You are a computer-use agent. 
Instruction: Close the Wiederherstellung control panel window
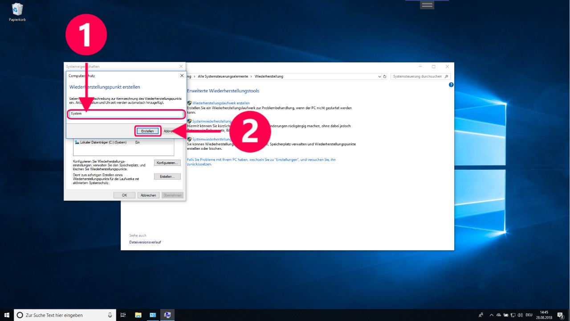[x=447, y=66]
